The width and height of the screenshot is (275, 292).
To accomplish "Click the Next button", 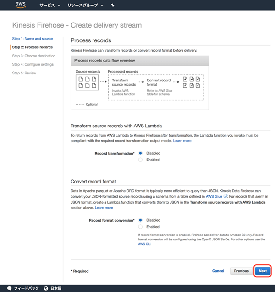I will 263,271.
